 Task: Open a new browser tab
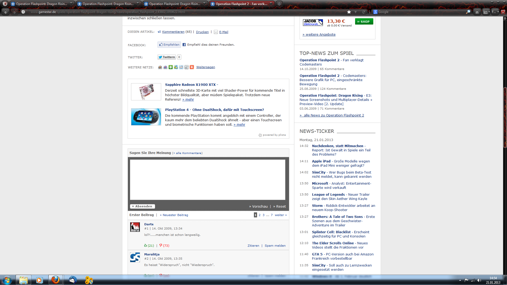[x=279, y=4]
